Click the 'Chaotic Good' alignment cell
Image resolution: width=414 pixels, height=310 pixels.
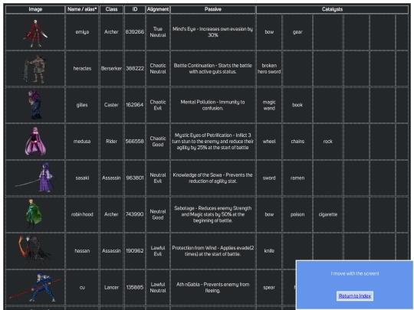click(158, 142)
